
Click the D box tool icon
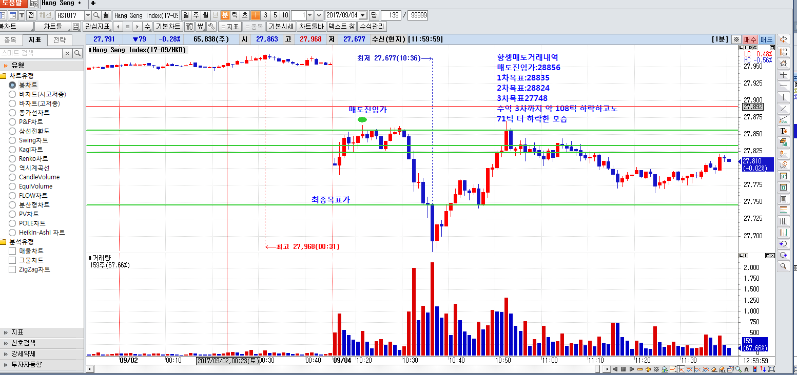[x=783, y=187]
